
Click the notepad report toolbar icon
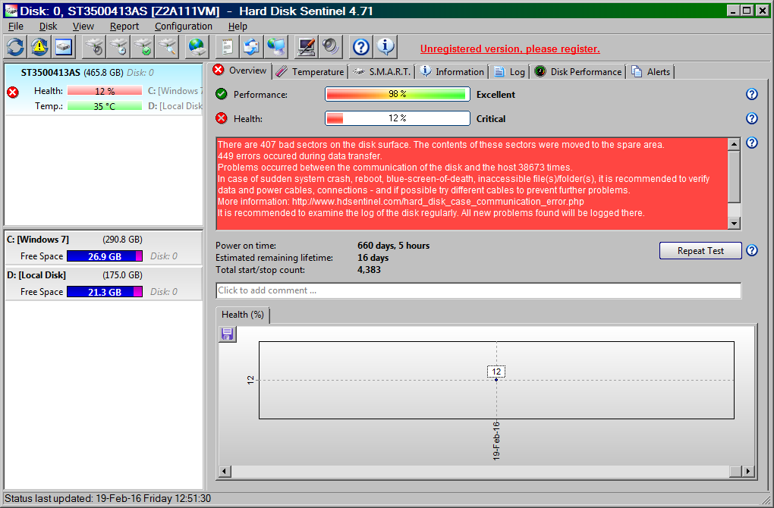(x=227, y=47)
